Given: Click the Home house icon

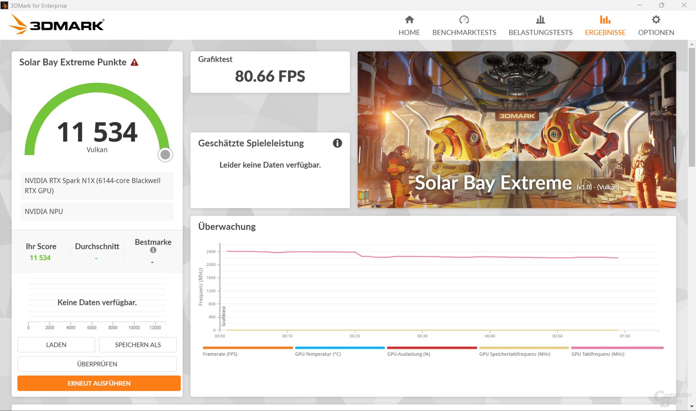Looking at the screenshot, I should (409, 19).
